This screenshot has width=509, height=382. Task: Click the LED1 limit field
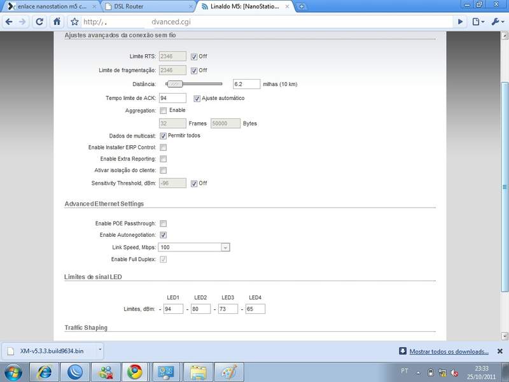(x=173, y=309)
